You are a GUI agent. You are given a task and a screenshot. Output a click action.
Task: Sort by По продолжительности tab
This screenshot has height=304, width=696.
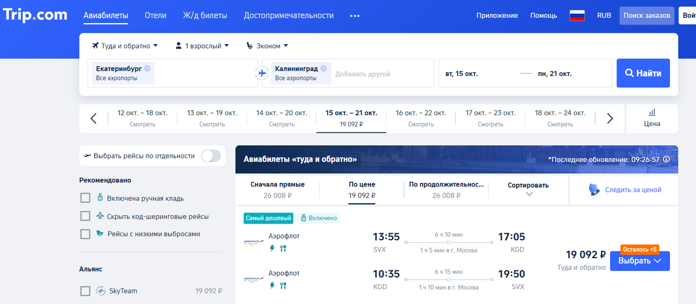[x=446, y=190]
